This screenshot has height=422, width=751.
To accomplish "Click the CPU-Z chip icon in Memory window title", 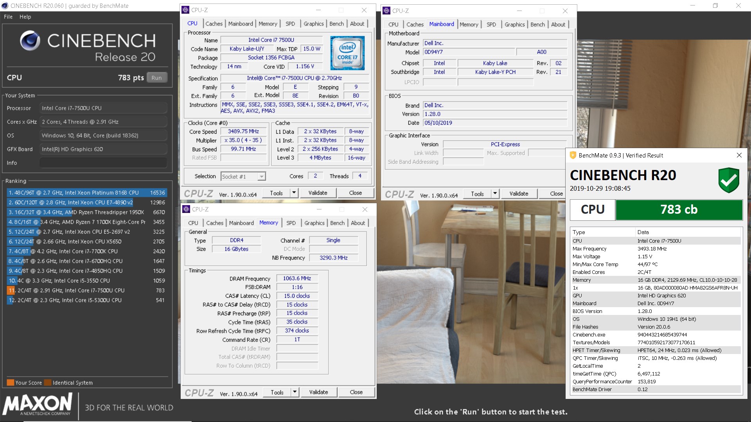I will tap(187, 209).
